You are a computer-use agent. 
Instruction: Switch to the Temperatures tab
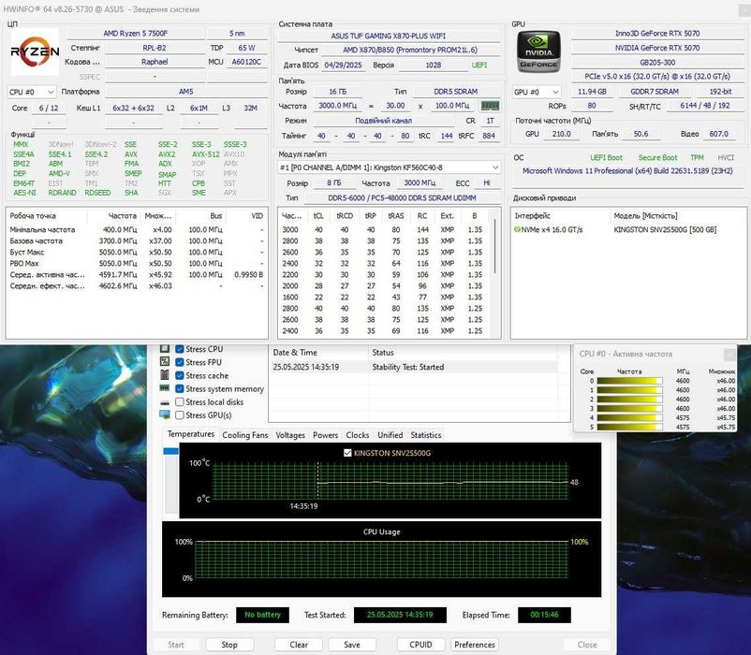[x=191, y=434]
